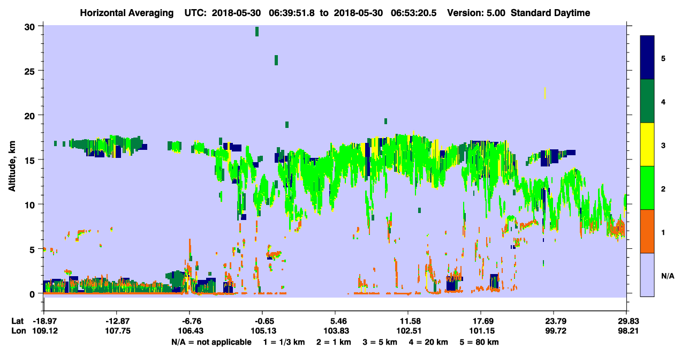Click the 15 altitude tick label
The width and height of the screenshot is (696, 357).
pos(31,160)
